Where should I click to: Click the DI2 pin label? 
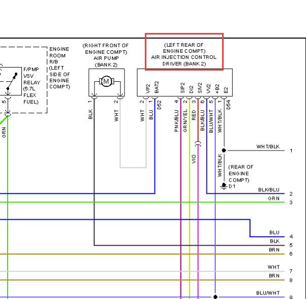(191, 89)
